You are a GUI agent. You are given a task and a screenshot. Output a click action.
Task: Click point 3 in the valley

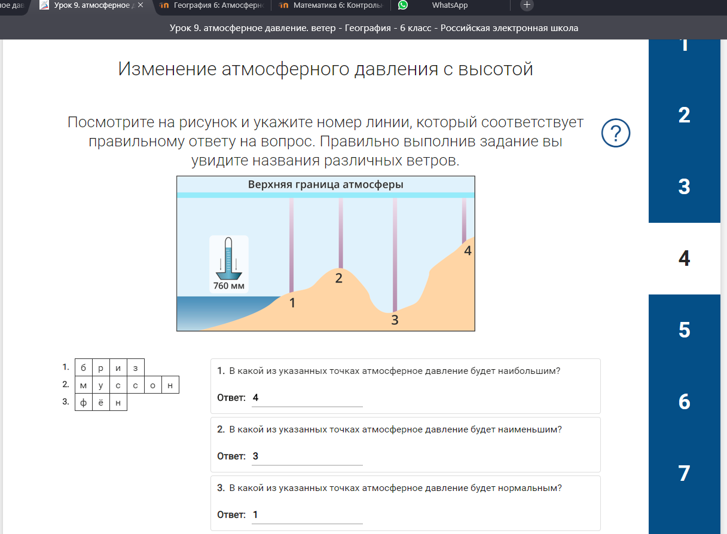click(x=395, y=320)
